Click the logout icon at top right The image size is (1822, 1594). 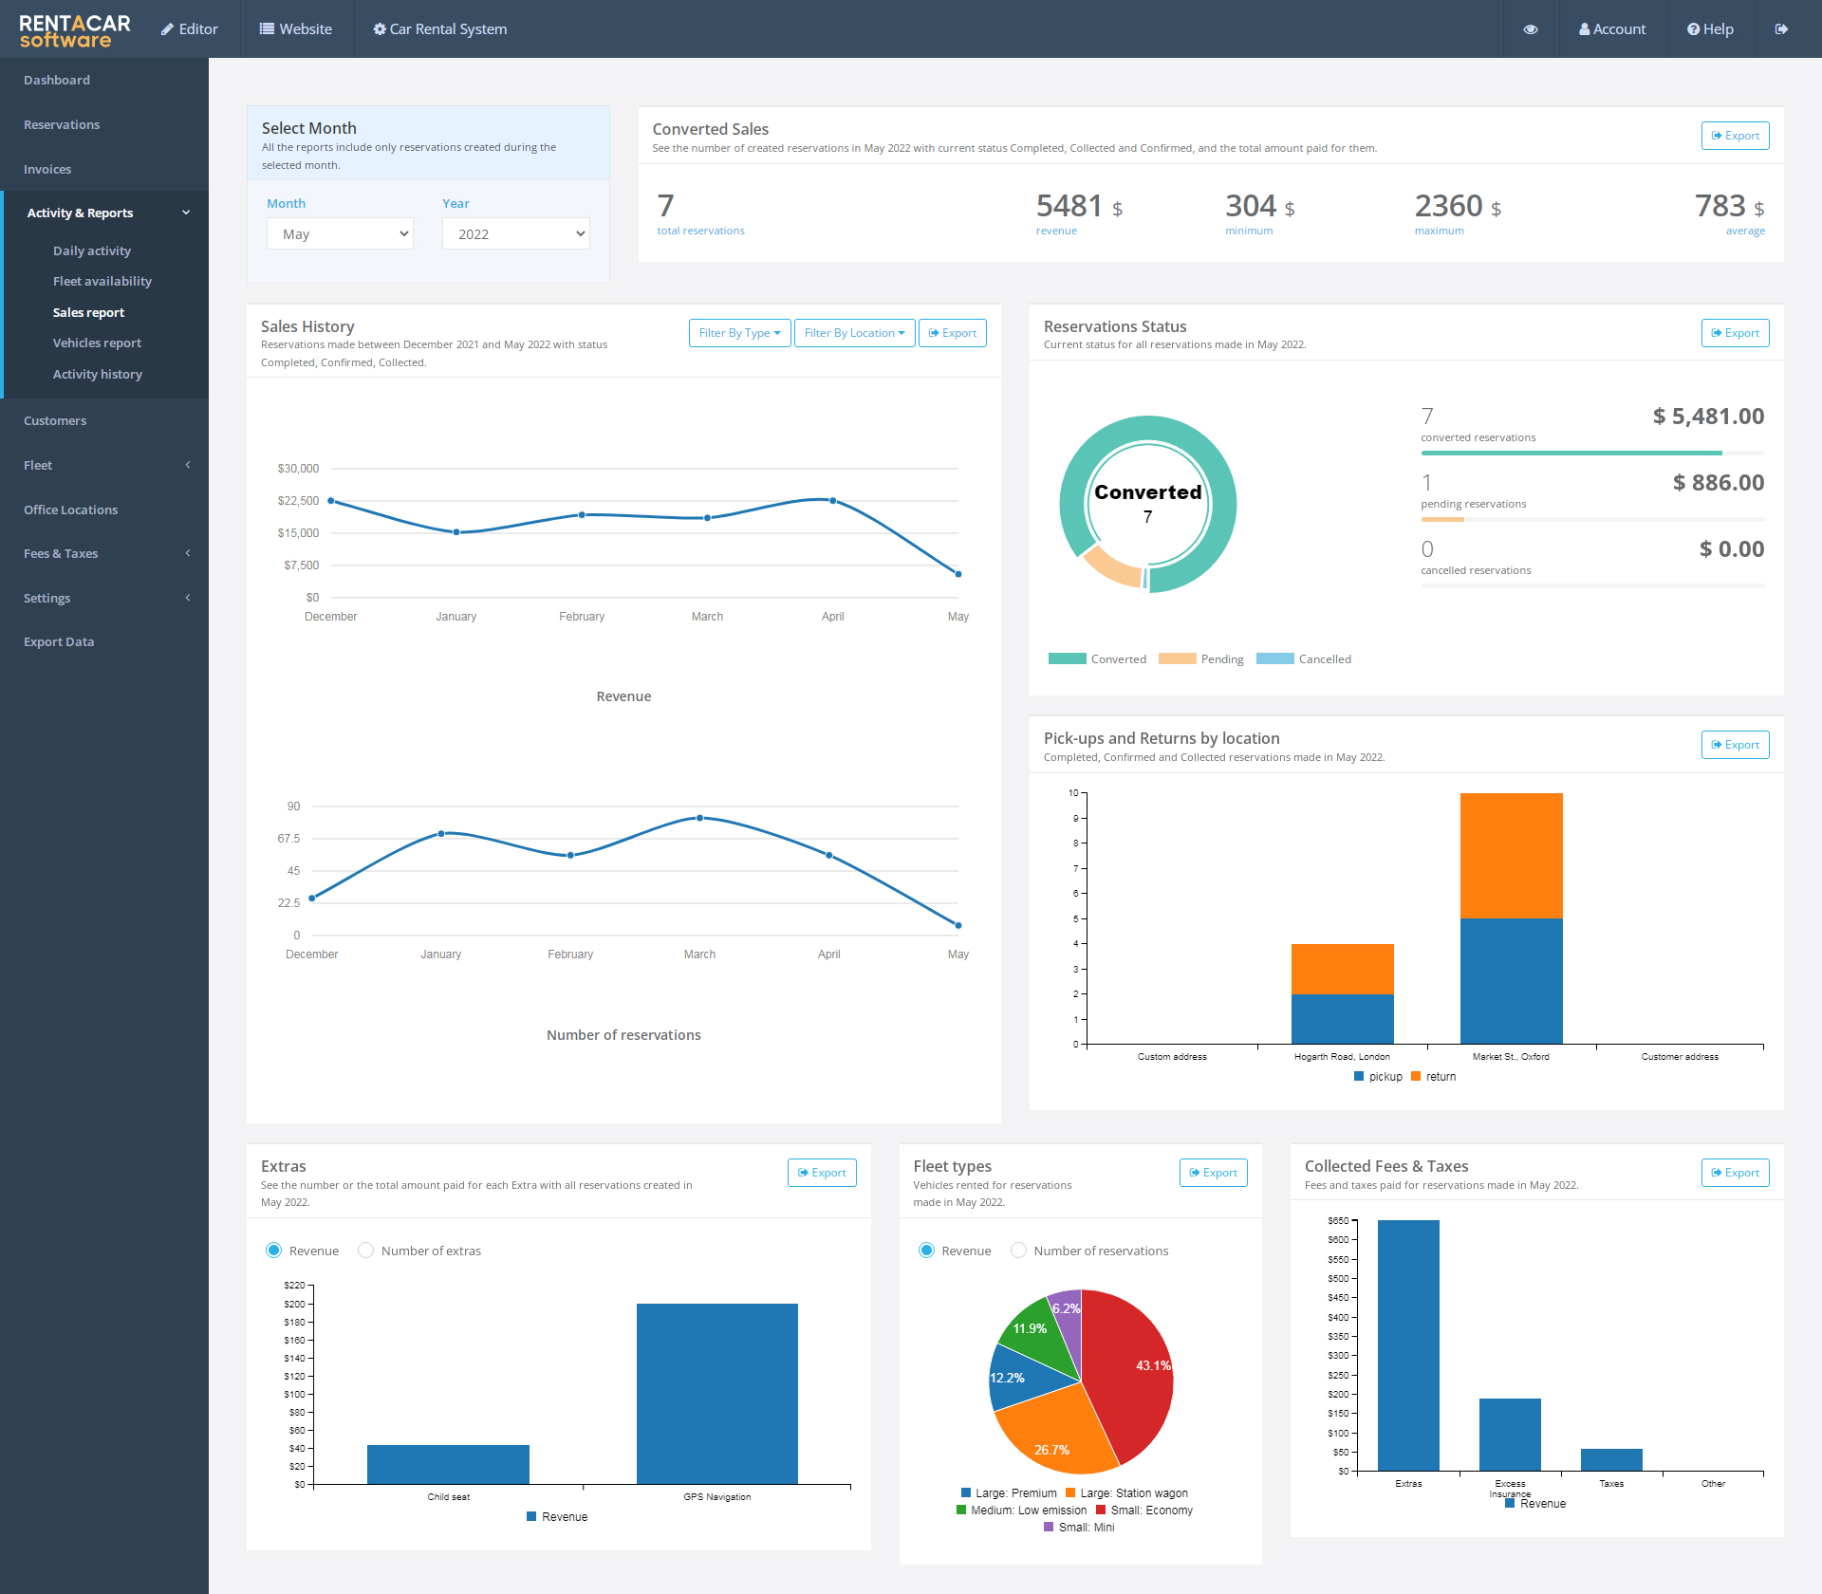(1781, 29)
